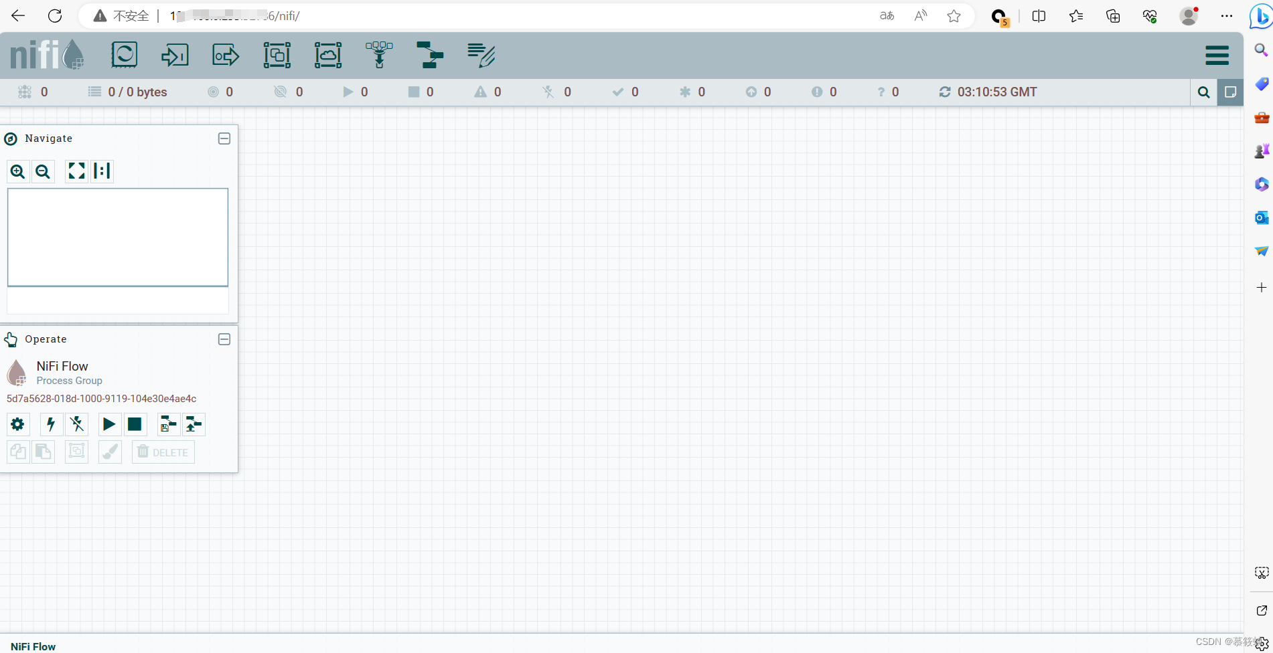Image resolution: width=1273 pixels, height=653 pixels.
Task: Click the Upload Template icon
Action: click(194, 424)
